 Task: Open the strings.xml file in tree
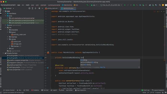[x=16, y=44]
